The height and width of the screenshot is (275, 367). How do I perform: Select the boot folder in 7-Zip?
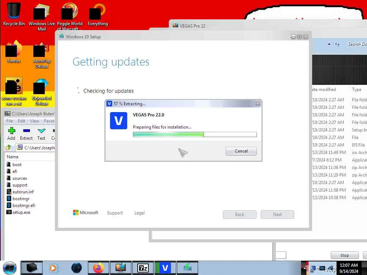(17, 165)
